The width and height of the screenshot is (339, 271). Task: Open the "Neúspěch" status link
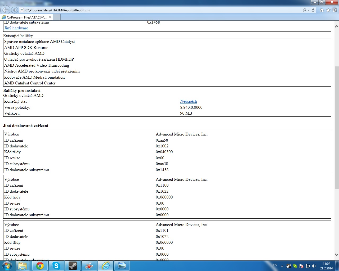click(189, 101)
